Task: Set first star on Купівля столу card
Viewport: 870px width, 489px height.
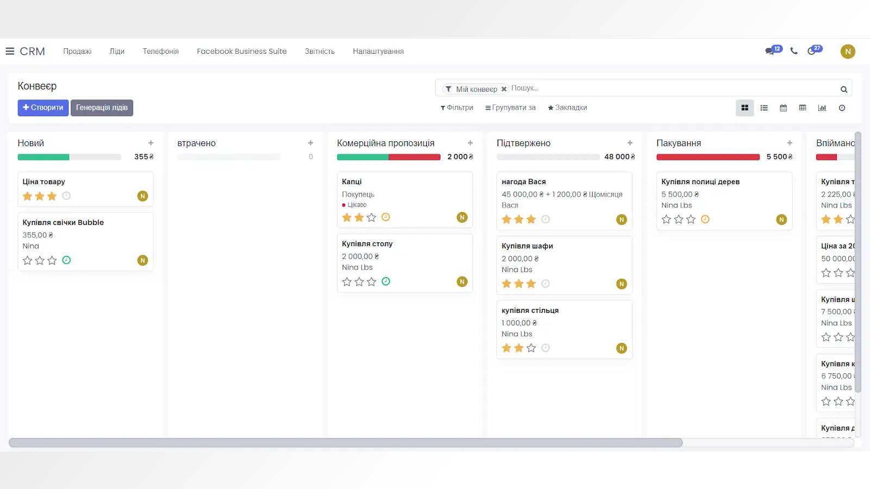Action: [347, 281]
